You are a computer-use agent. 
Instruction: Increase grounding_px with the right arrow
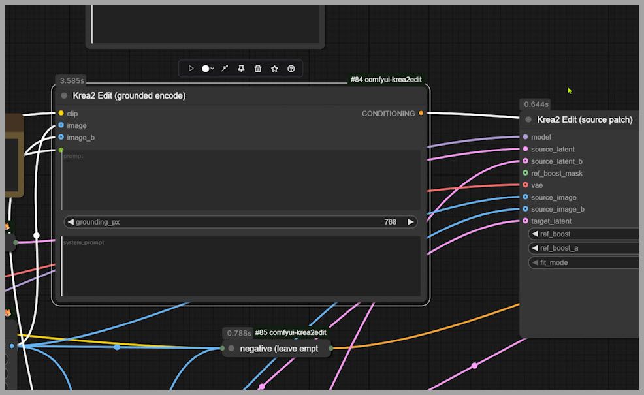(410, 222)
